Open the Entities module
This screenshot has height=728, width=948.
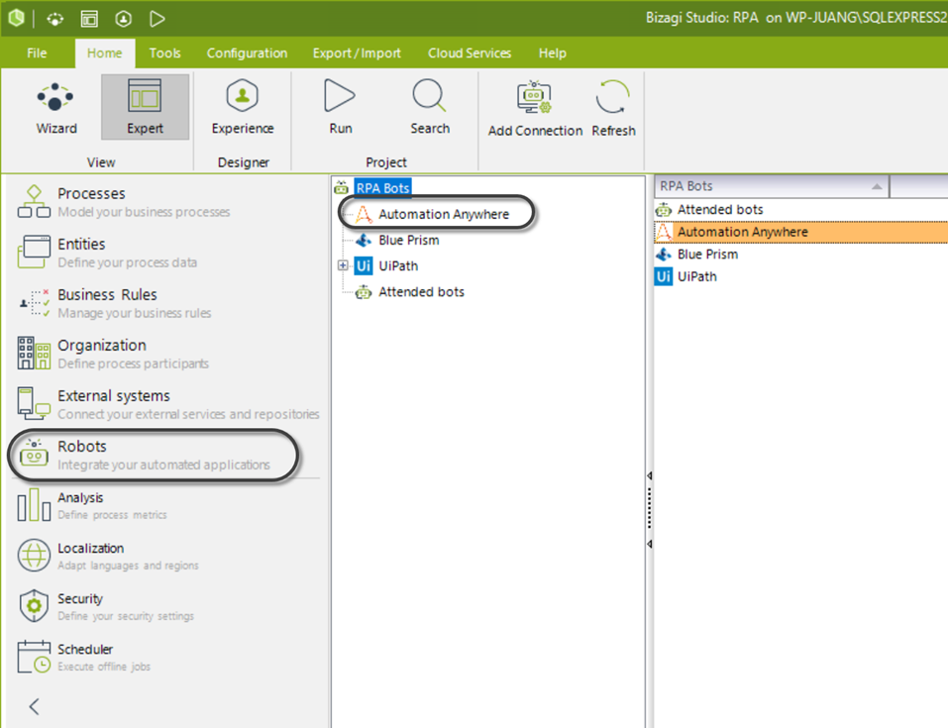pos(108,253)
